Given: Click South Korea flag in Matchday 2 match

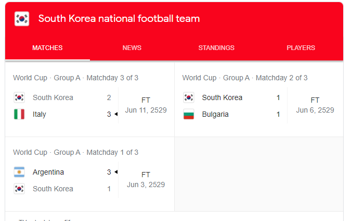Looking at the screenshot, I should pyautogui.click(x=189, y=97).
